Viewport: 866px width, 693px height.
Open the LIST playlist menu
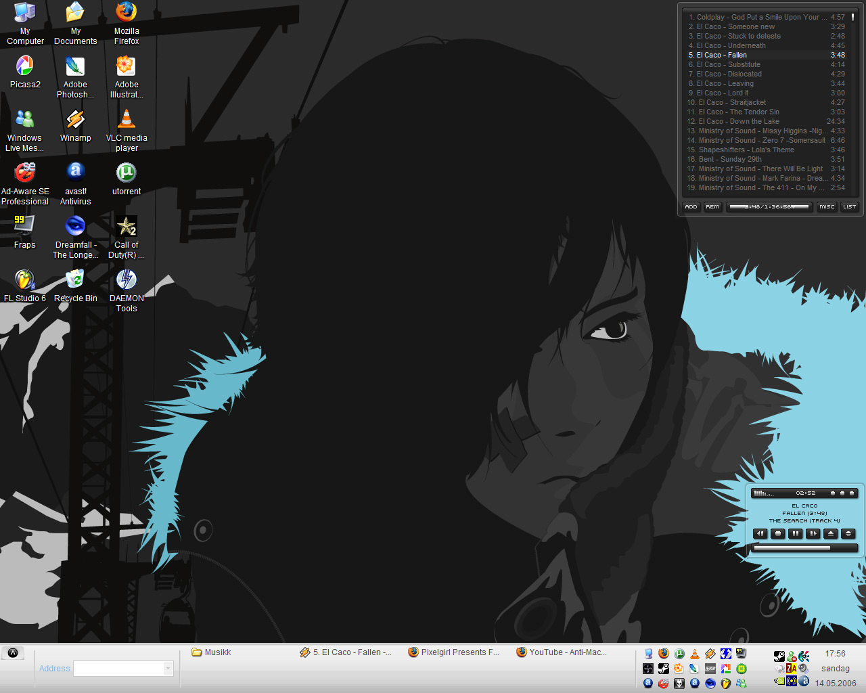click(x=849, y=207)
